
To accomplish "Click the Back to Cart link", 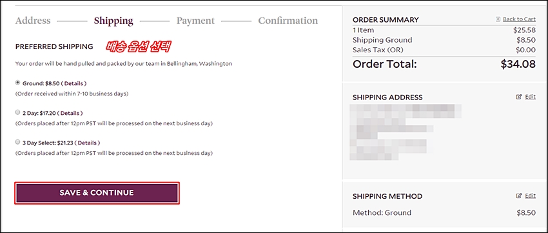I will [519, 19].
